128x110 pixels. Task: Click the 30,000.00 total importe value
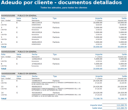pos(98,47)
